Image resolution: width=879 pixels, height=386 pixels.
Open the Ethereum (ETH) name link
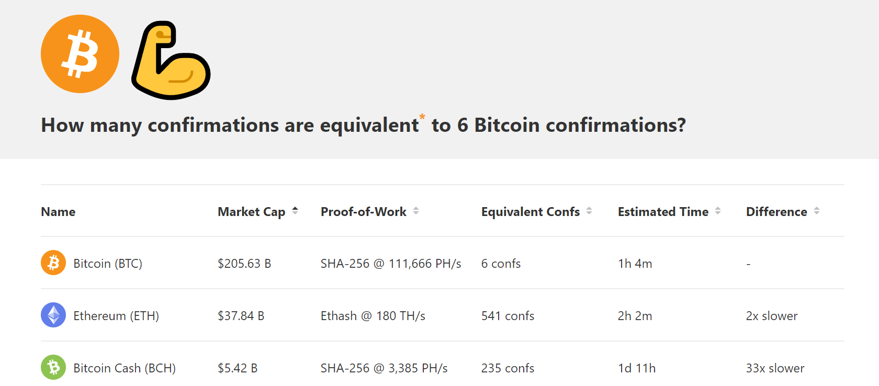[x=116, y=316]
